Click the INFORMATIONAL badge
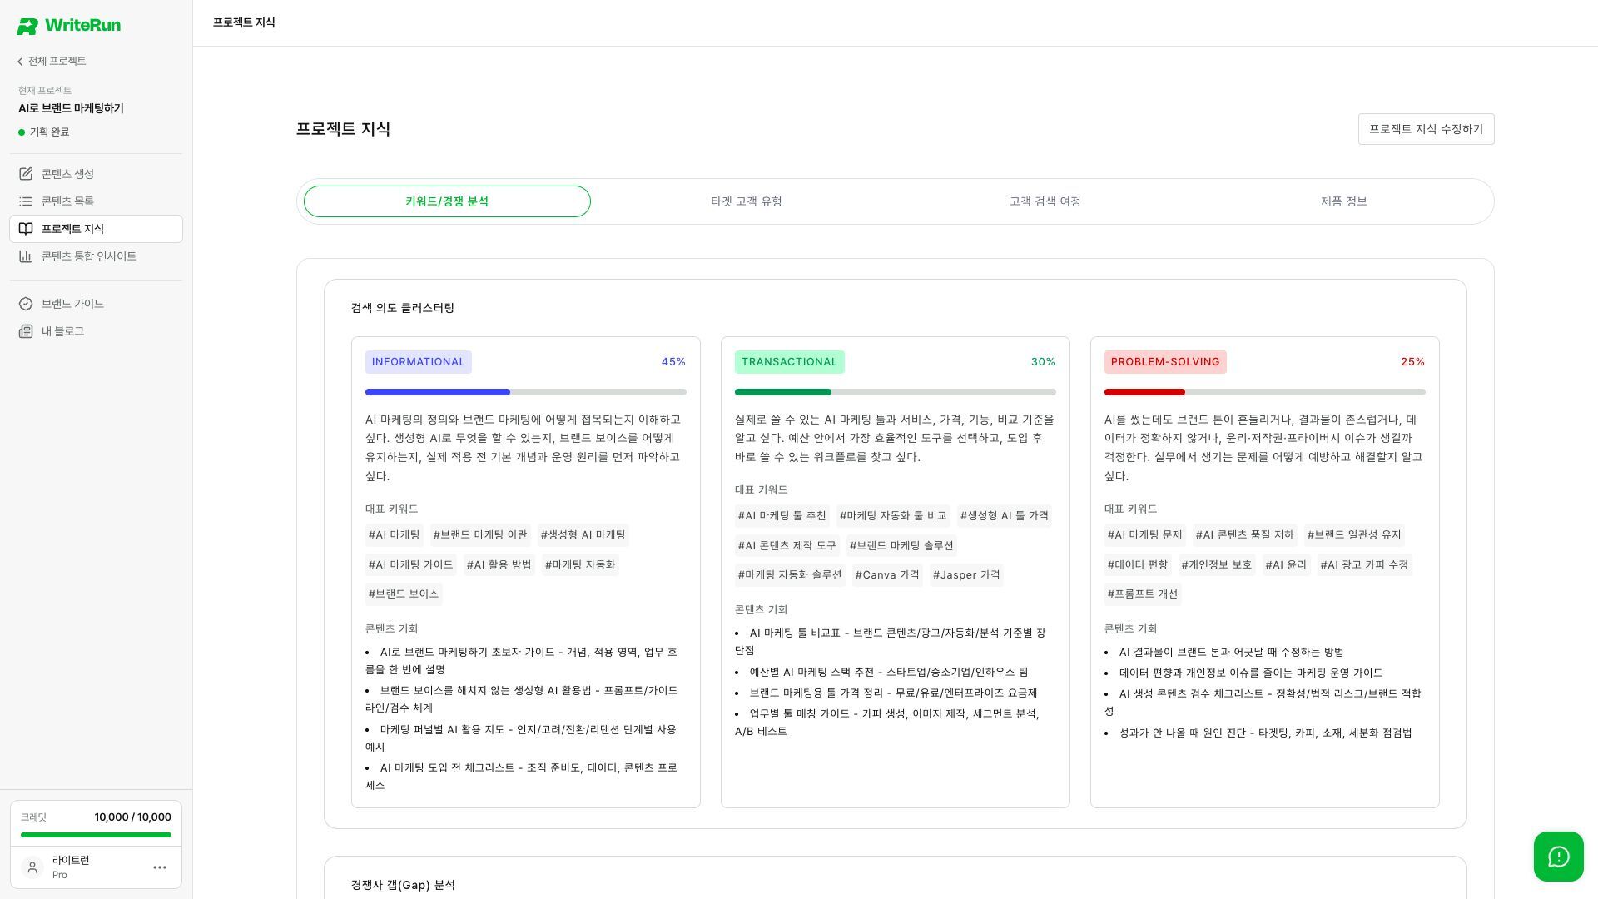This screenshot has height=899, width=1598. point(419,362)
